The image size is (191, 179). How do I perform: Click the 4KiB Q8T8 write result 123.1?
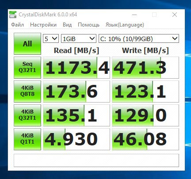145,91
